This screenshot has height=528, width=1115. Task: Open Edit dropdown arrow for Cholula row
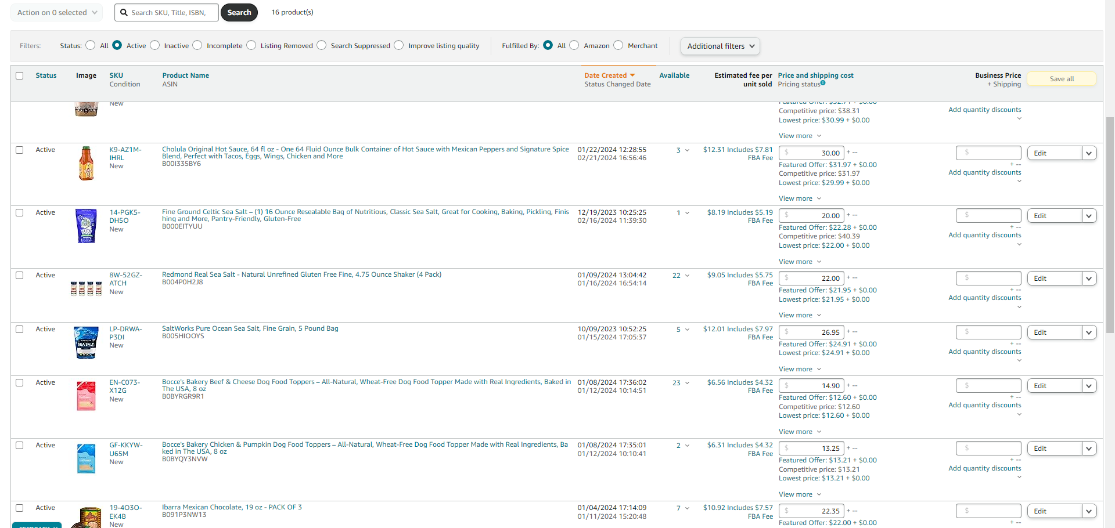click(x=1089, y=153)
